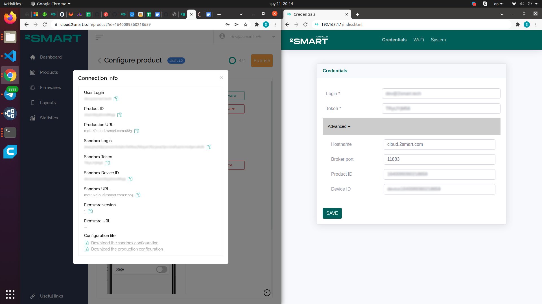Toggle the State switch
The height and width of the screenshot is (304, 542).
(162, 269)
